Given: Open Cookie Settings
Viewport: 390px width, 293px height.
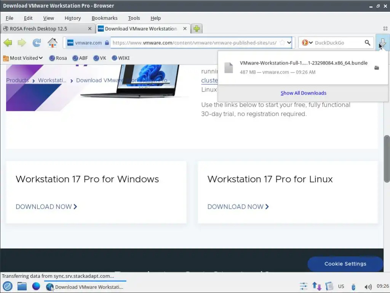Looking at the screenshot, I should 345,264.
